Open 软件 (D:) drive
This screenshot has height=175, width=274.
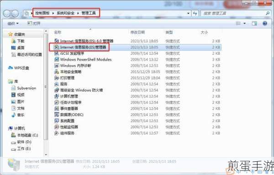(24, 142)
